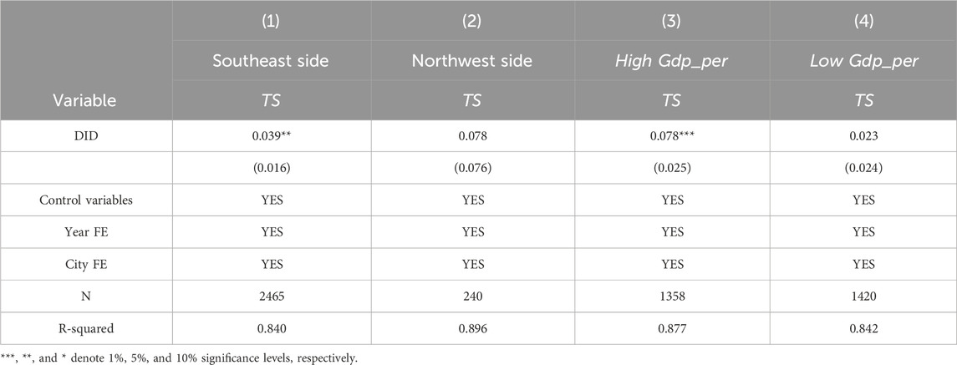Viewport: 957px width, 365px height.
Task: Select the 0.023 coefficient in column four
Action: point(863,135)
